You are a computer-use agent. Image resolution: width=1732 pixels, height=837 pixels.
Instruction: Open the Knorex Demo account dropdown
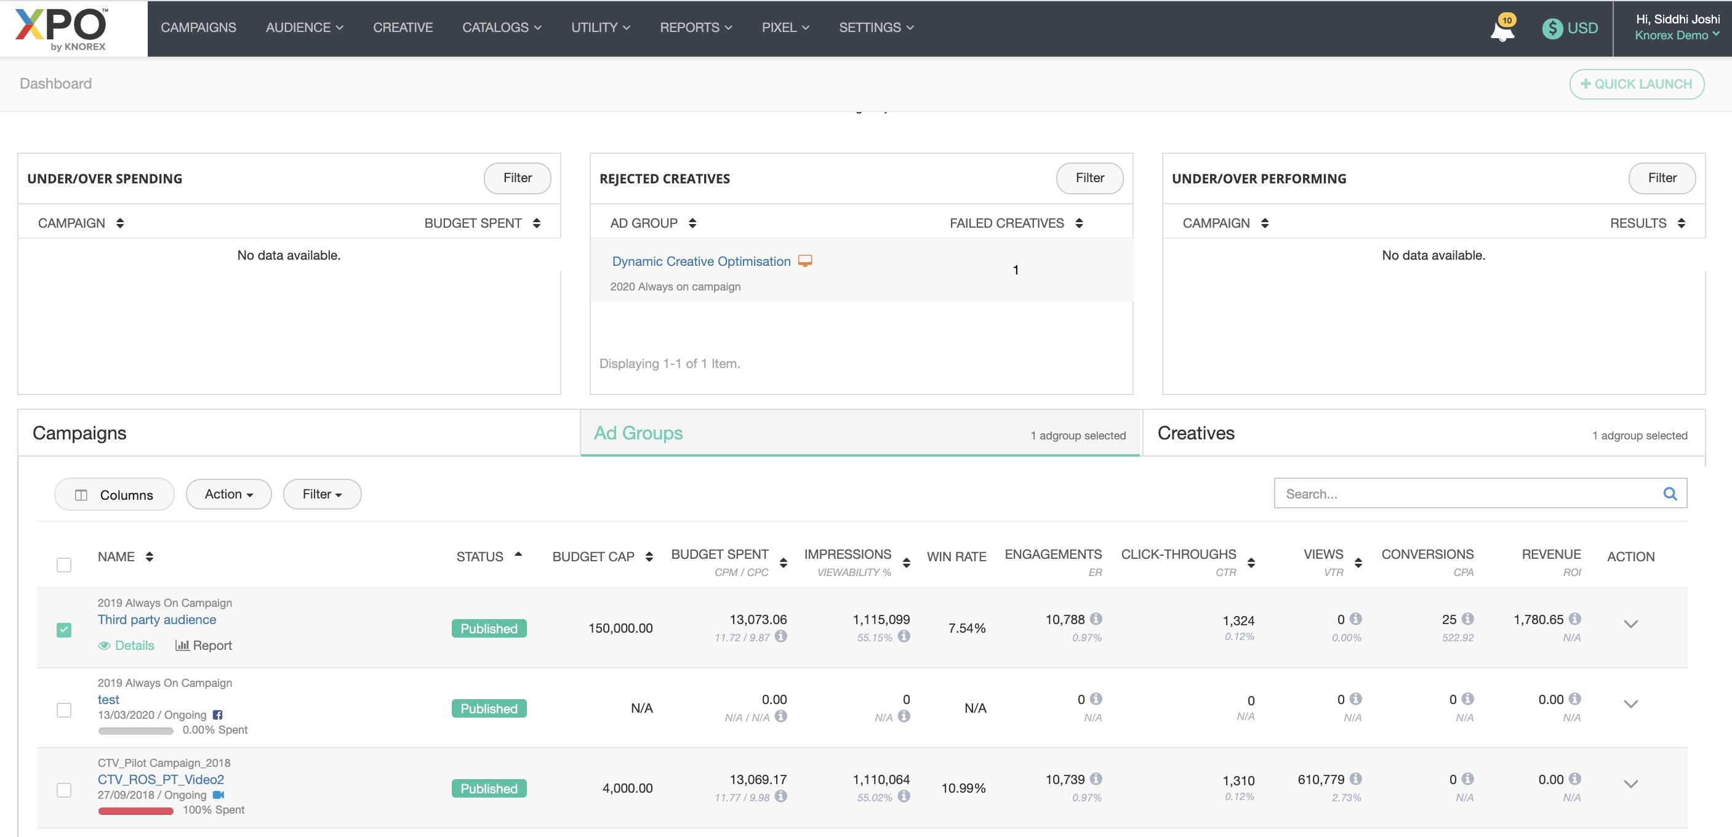[1677, 36]
